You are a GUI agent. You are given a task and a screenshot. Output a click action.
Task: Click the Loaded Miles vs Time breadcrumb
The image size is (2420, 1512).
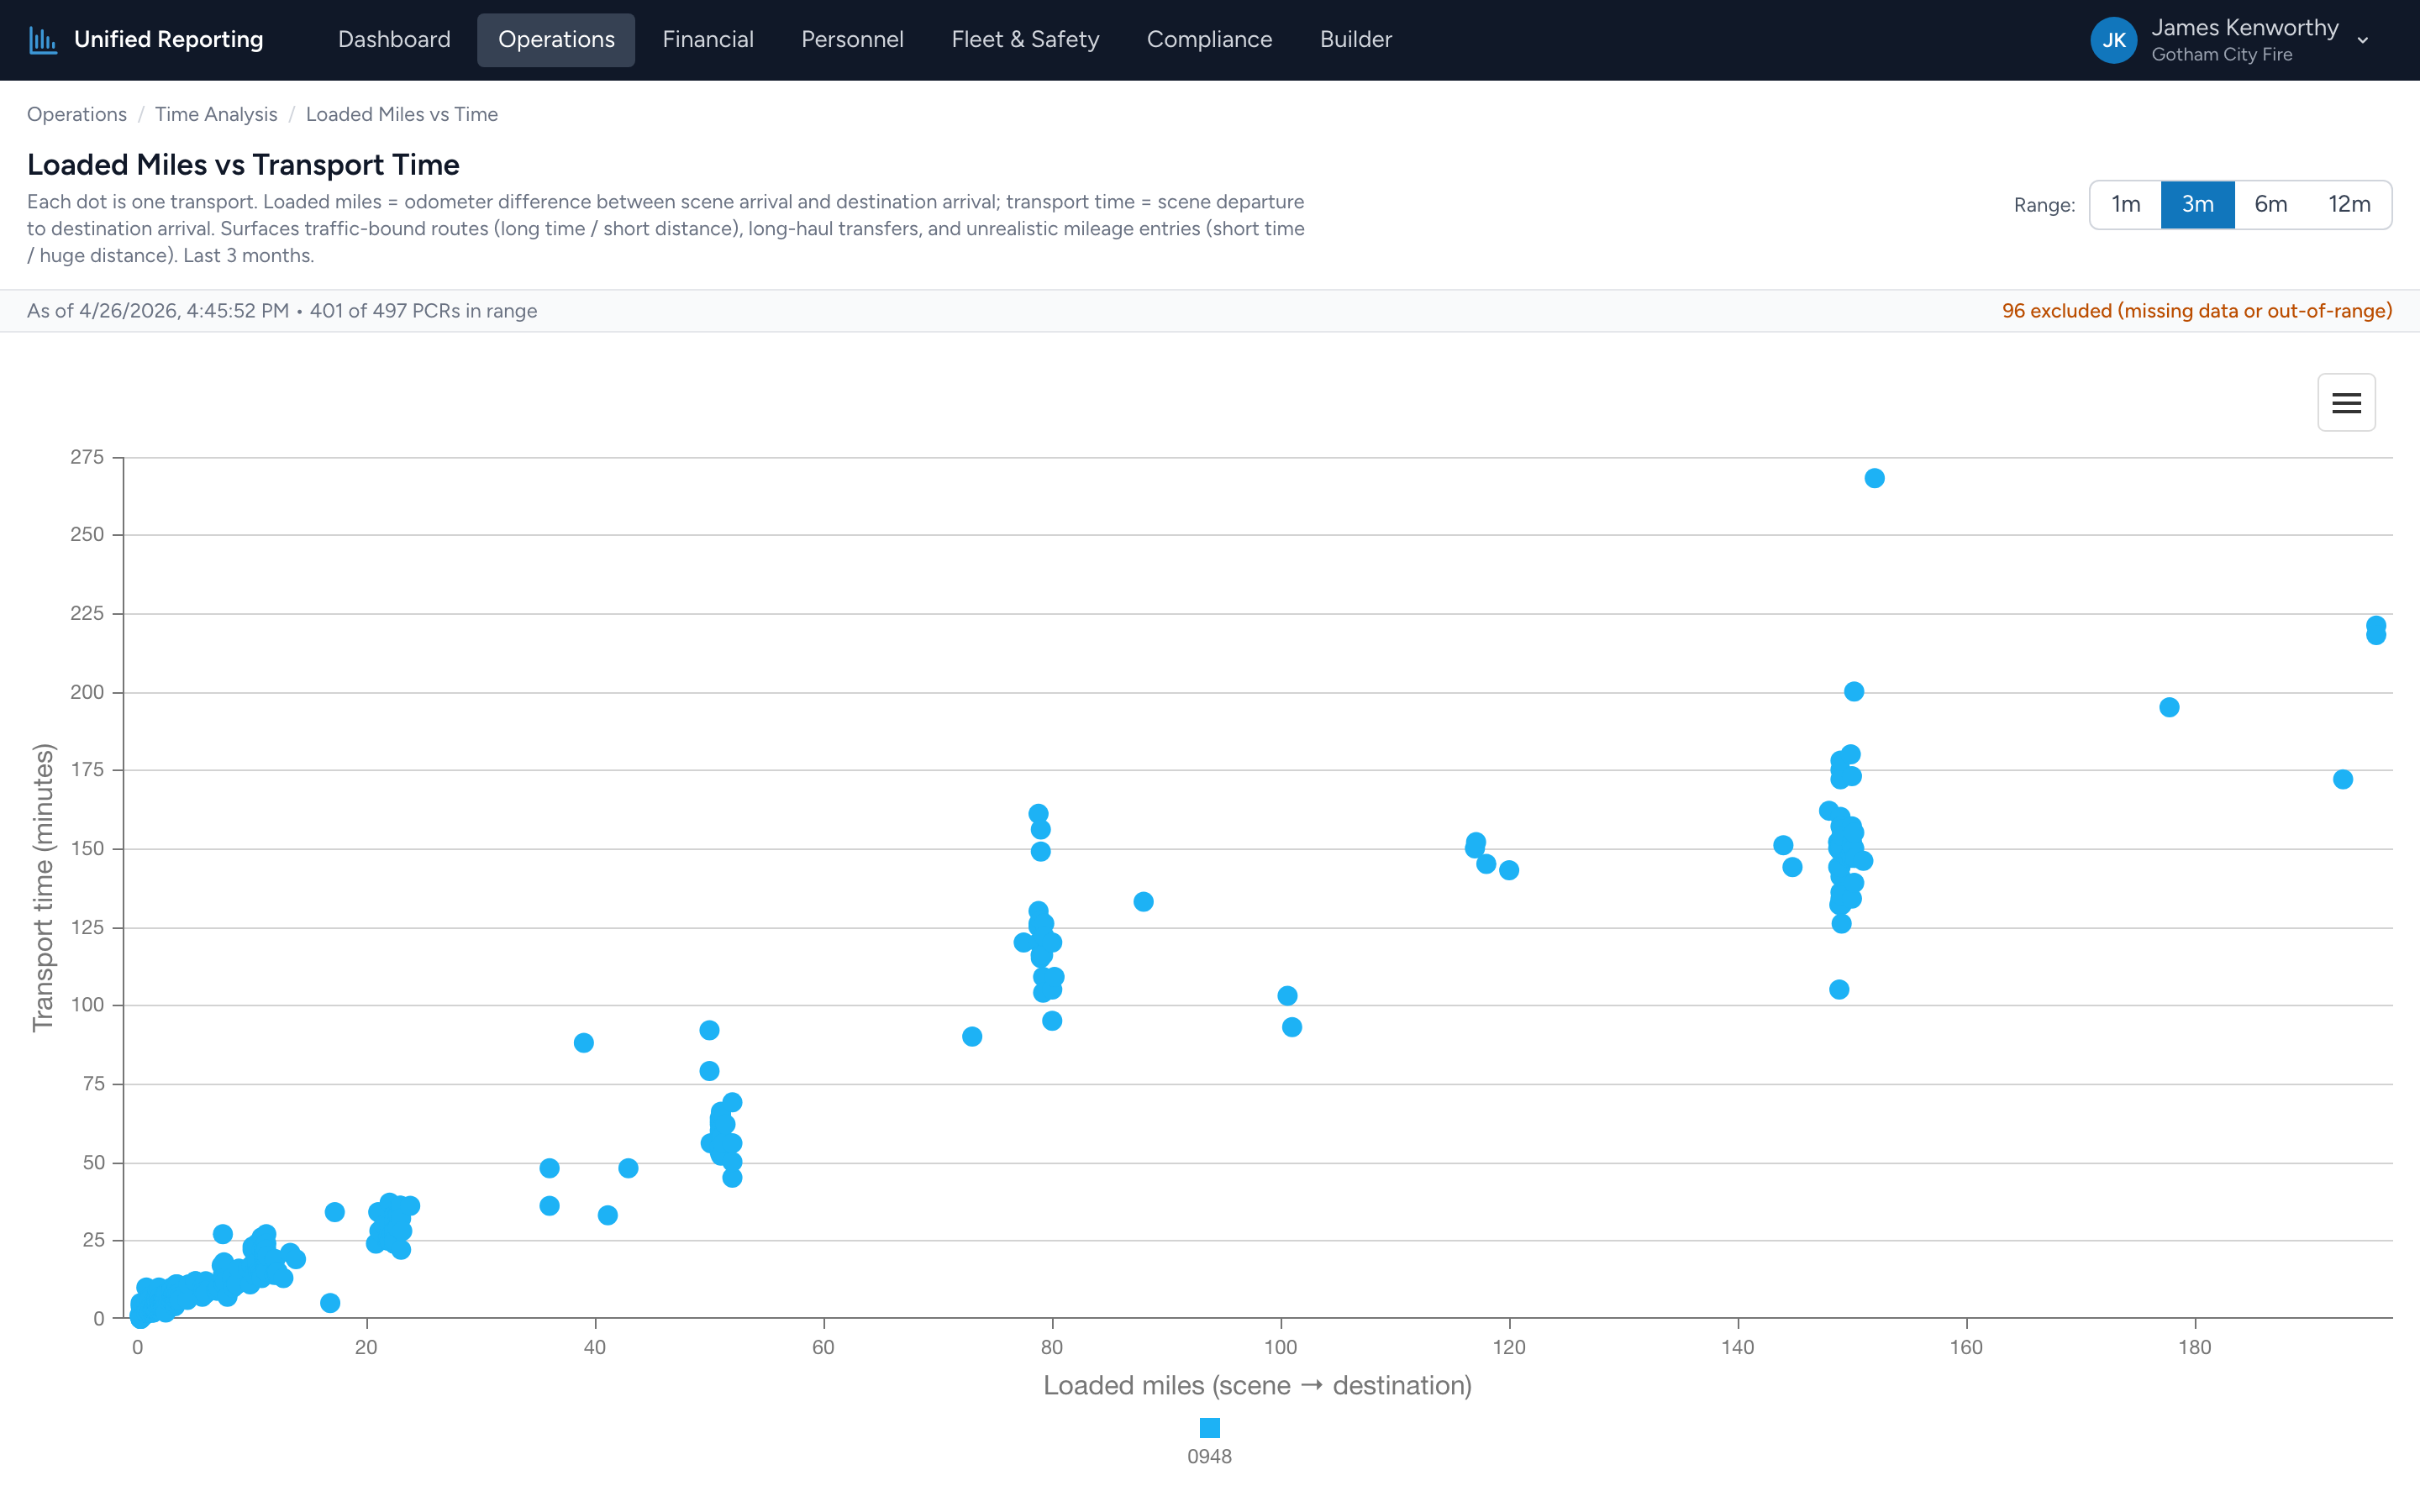(402, 114)
